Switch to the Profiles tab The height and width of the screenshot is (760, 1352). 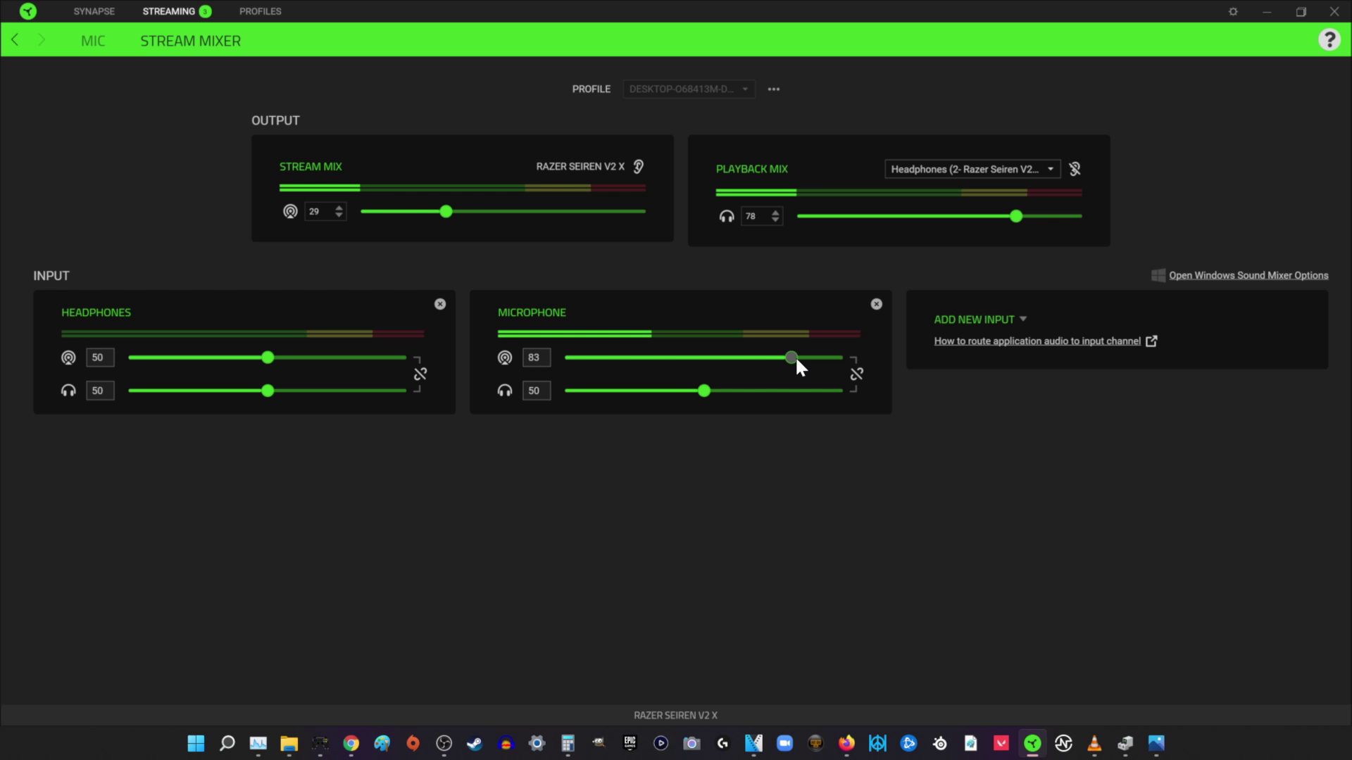(260, 11)
